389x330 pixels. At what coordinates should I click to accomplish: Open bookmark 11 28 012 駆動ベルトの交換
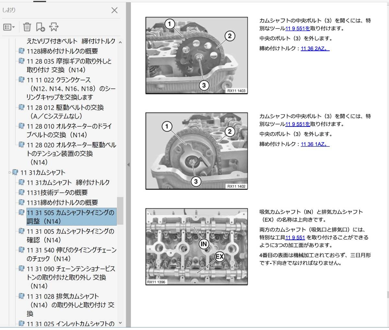(x=65, y=112)
